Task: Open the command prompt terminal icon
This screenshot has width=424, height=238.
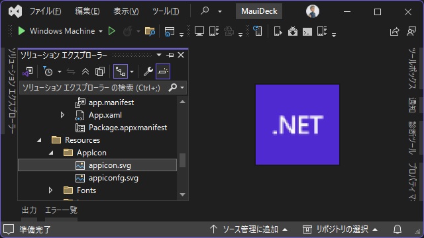Action: click(307, 32)
